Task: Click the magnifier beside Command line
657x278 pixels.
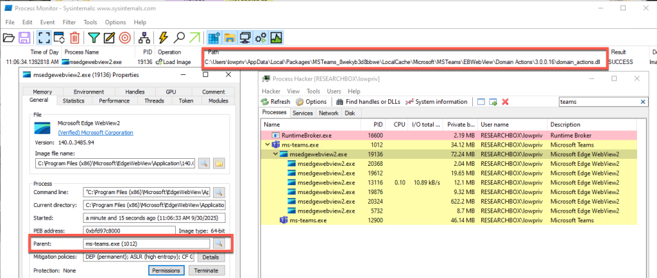Action: point(219,192)
